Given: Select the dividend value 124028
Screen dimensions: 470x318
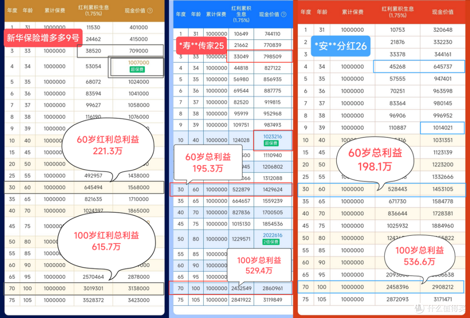Looking at the screenshot, I should [241, 139].
